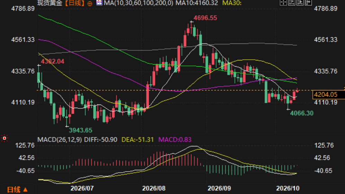Click the MA(10,30,60,100,200,0) parameters text
Image resolution: width=345 pixels, height=194 pixels.
[x=138, y=3]
